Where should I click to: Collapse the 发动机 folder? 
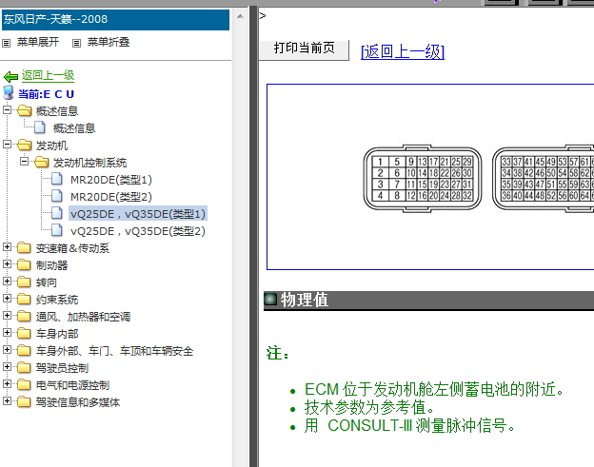coord(7,145)
